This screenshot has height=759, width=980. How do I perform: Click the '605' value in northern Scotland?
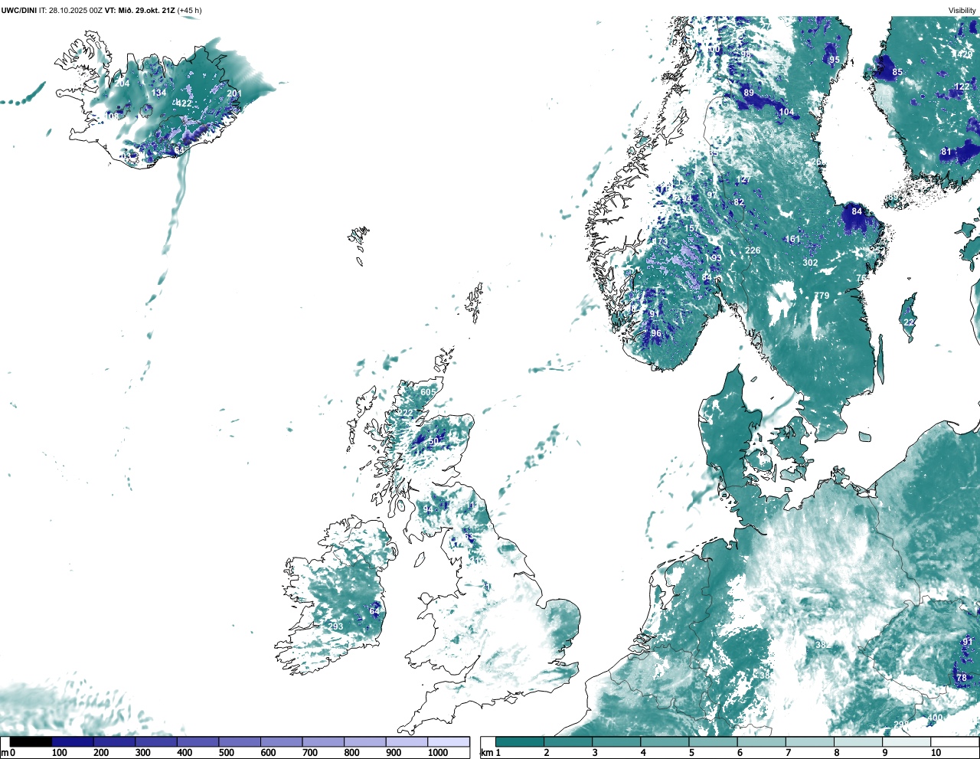tap(427, 392)
